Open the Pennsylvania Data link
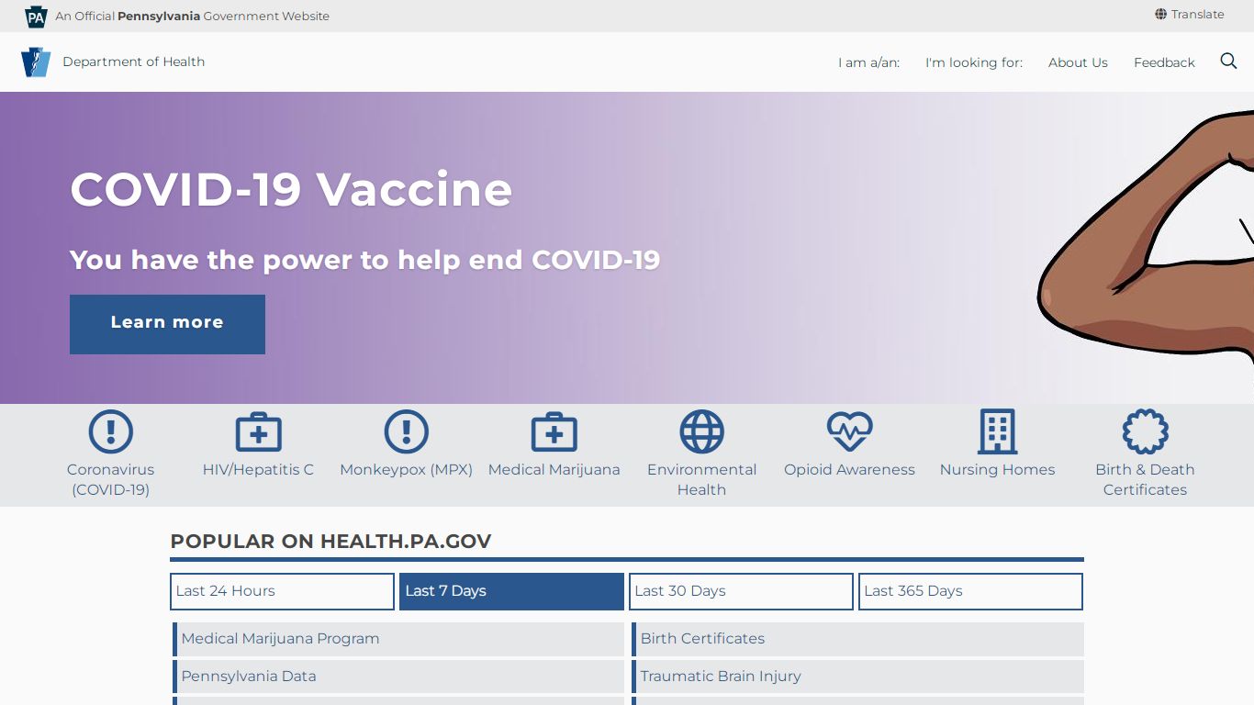 398,677
